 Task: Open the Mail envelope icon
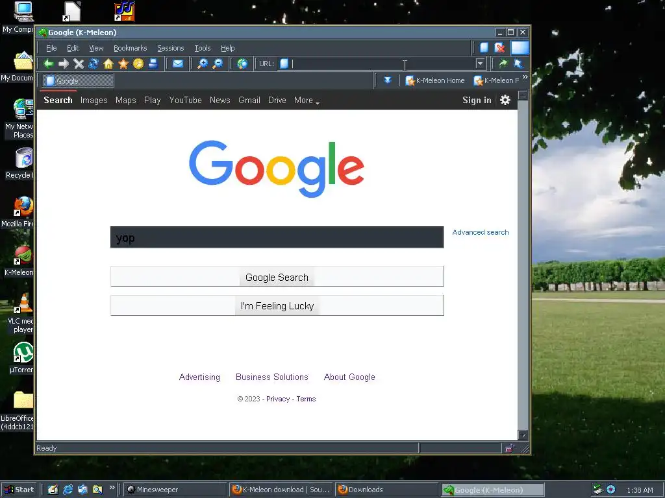click(x=178, y=64)
